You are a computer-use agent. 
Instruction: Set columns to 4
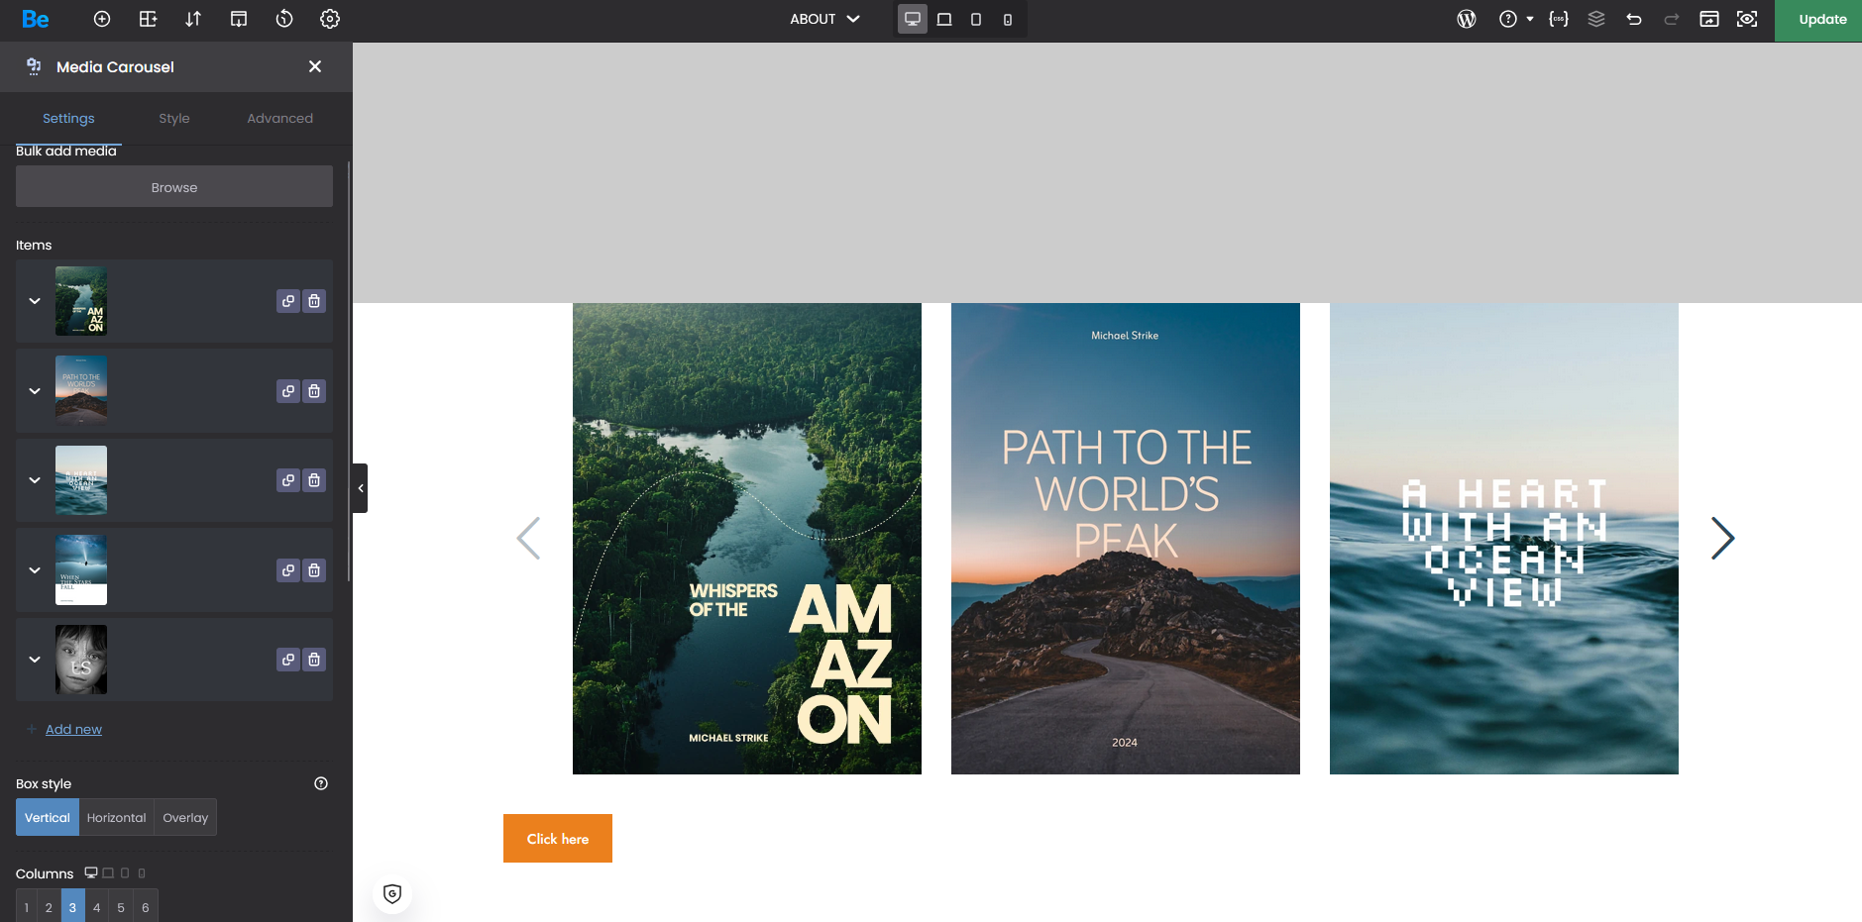97,907
